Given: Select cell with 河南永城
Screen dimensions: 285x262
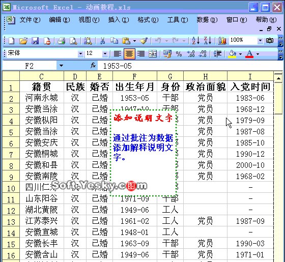Looking at the screenshot, I should click(x=42, y=98).
